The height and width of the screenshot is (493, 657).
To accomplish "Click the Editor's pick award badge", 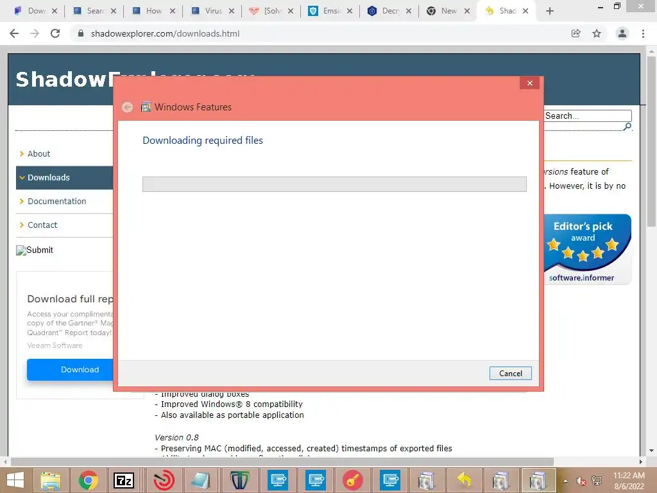I will pos(588,250).
